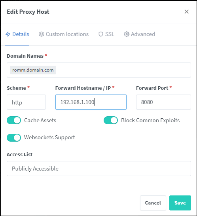This screenshot has width=197, height=216.
Task: Click the Forward Port field with 8080
Action: tap(163, 102)
